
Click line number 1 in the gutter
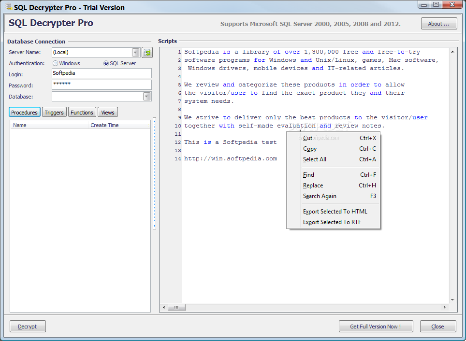[x=179, y=52]
